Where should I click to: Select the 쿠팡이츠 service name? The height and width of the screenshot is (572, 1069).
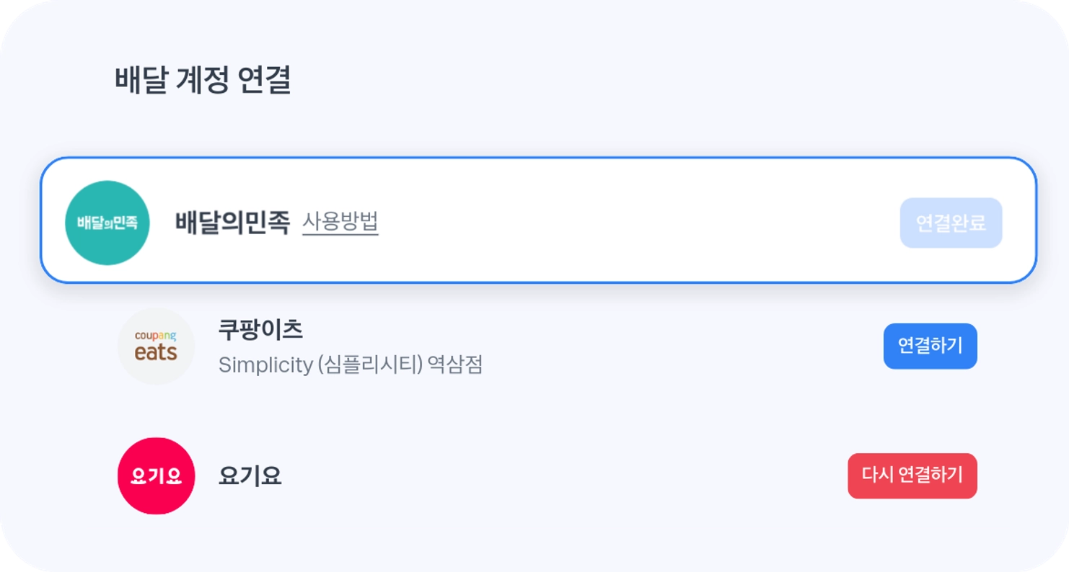(260, 330)
